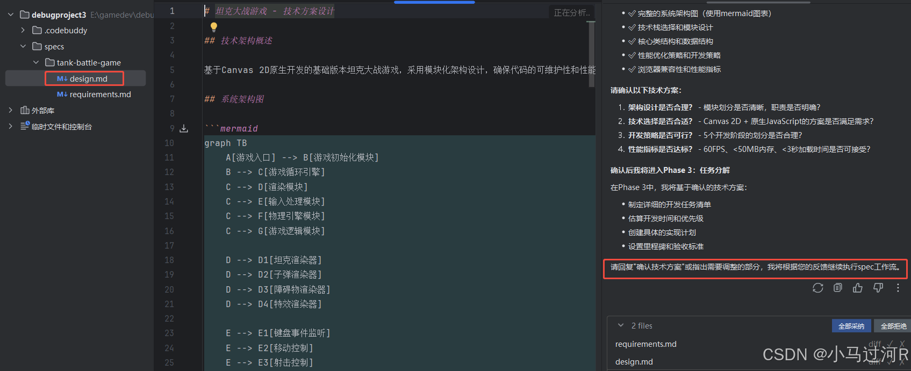Collapse the tank-battle-game folder
This screenshot has width=911, height=371.
(36, 62)
